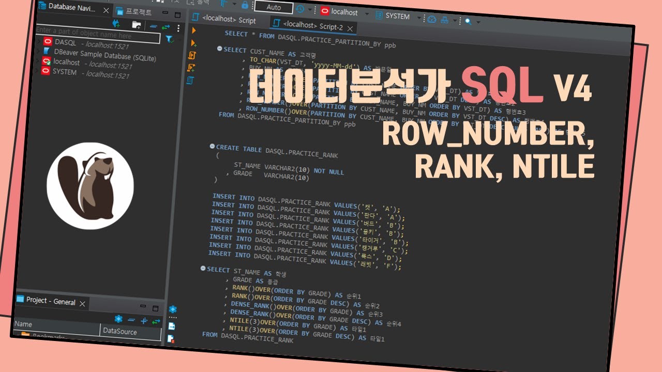
Task: Open the dashboard gauge icon in top toolbar
Action: point(432,19)
